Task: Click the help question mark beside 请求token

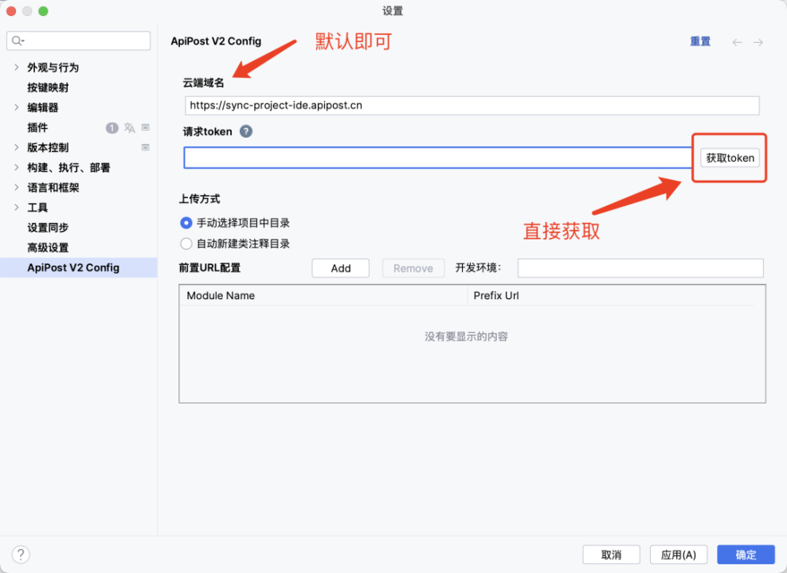Action: click(x=246, y=131)
